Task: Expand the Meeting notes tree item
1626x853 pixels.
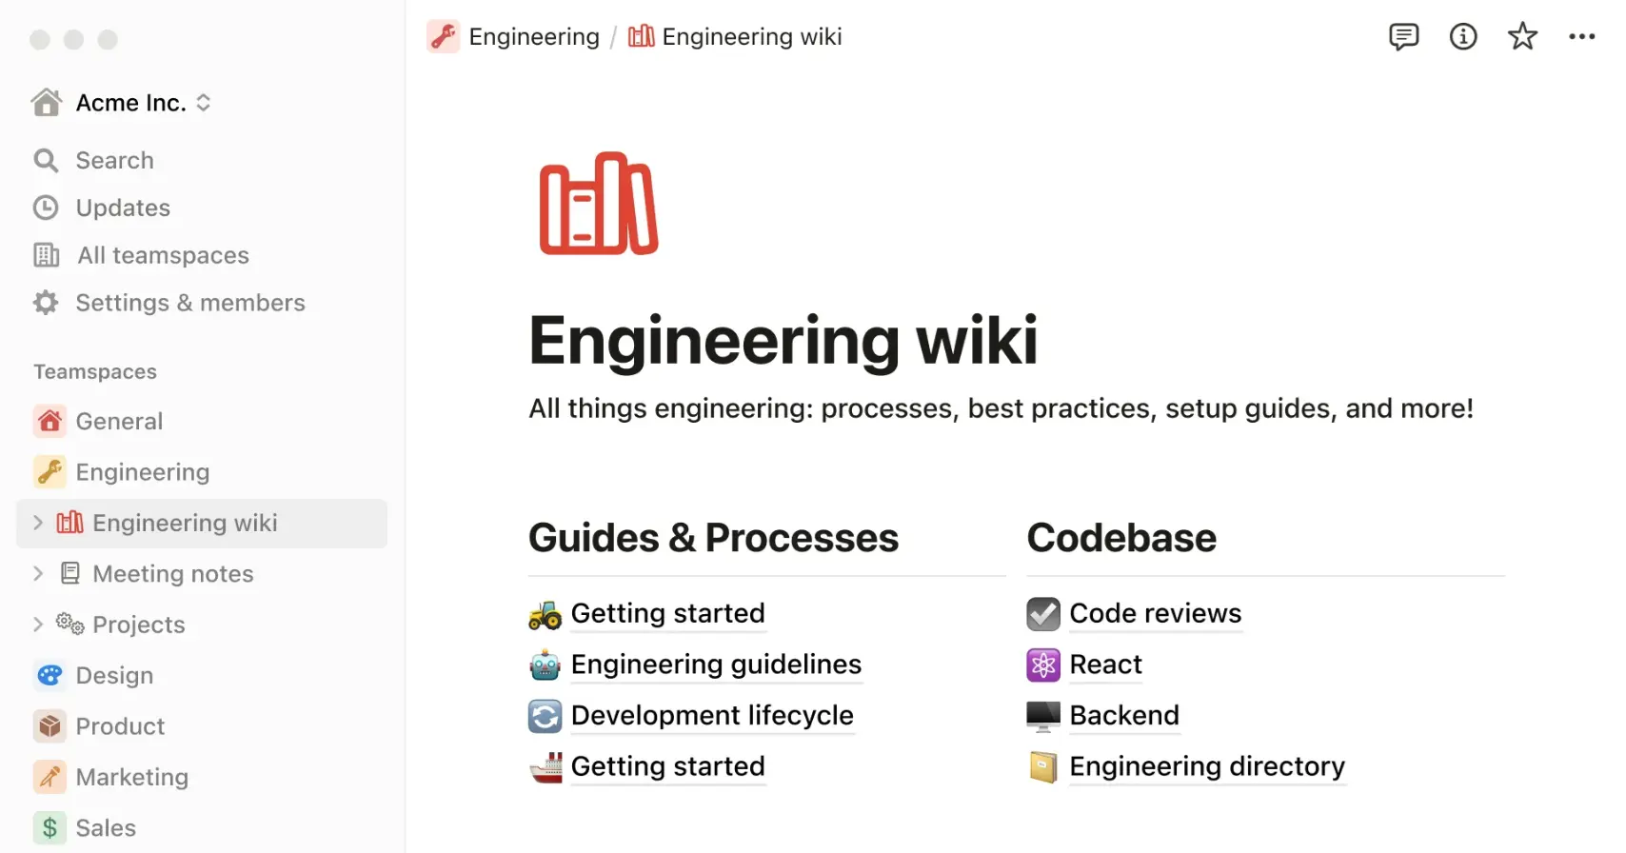Action: [38, 573]
